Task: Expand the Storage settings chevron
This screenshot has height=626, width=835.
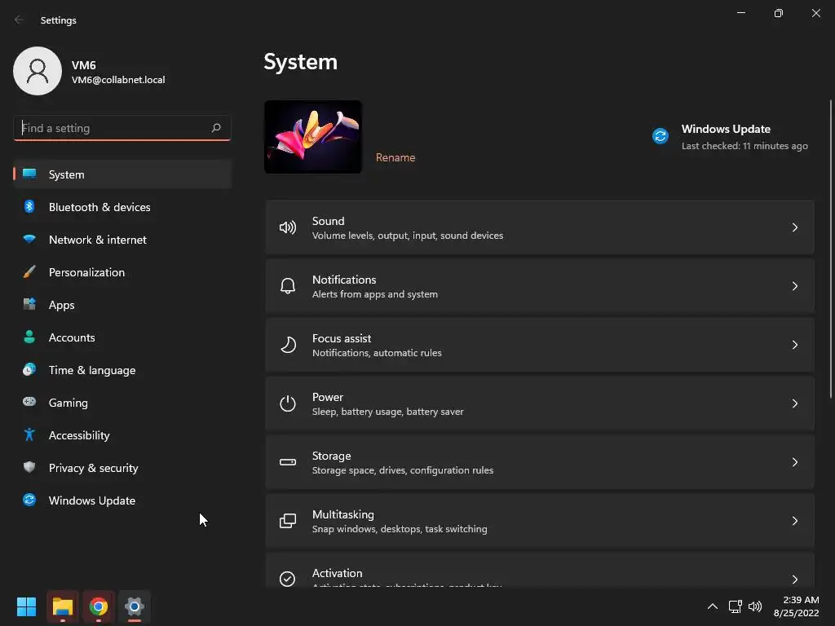Action: pos(795,462)
